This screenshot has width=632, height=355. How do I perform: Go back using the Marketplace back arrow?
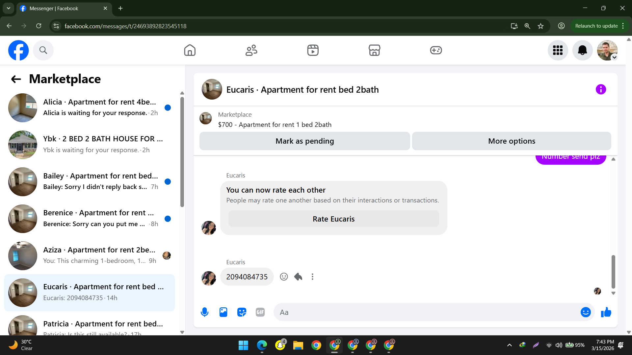click(16, 79)
